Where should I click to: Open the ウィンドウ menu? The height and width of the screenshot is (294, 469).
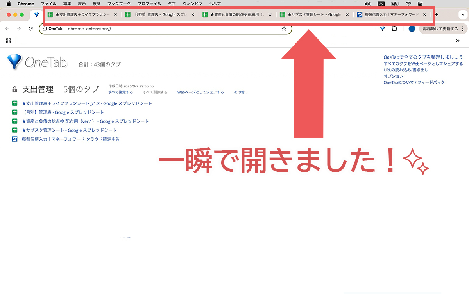pos(192,4)
